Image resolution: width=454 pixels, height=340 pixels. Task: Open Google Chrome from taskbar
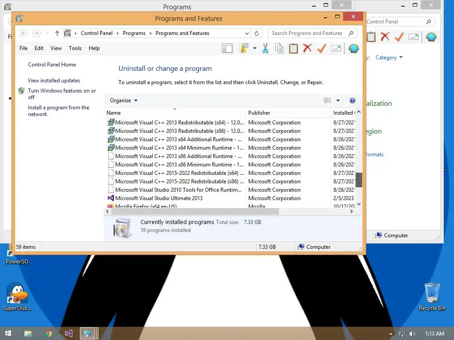(x=49, y=333)
